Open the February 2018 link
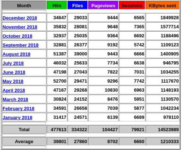The width and height of the screenshot is (182, 150). [19, 109]
